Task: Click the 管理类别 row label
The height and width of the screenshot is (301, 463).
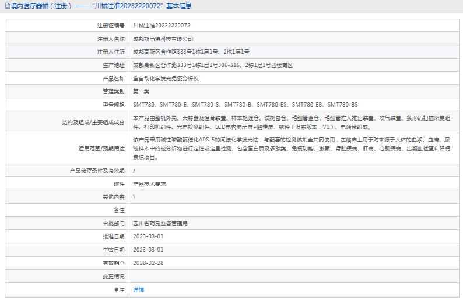Action: tap(114, 91)
